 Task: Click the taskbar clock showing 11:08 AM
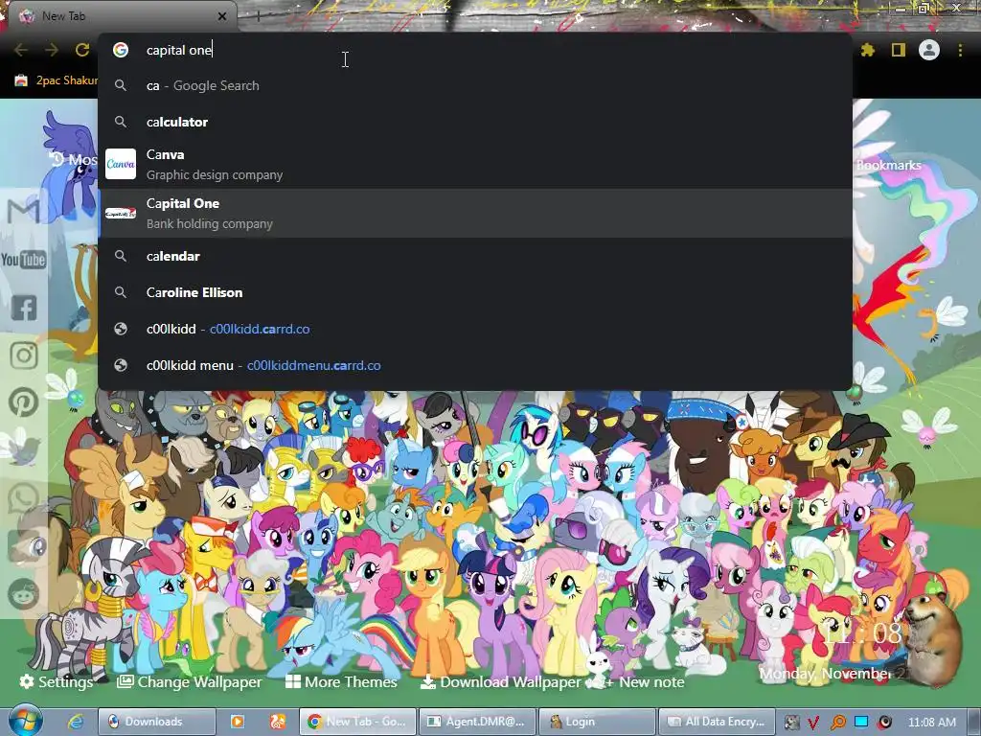tap(931, 722)
